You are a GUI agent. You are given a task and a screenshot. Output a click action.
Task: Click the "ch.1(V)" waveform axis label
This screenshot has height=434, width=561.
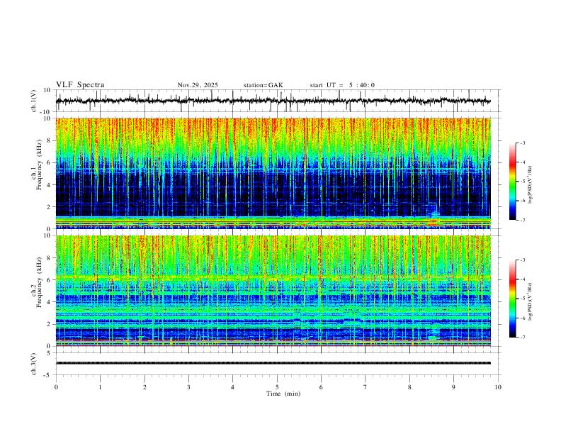34,101
